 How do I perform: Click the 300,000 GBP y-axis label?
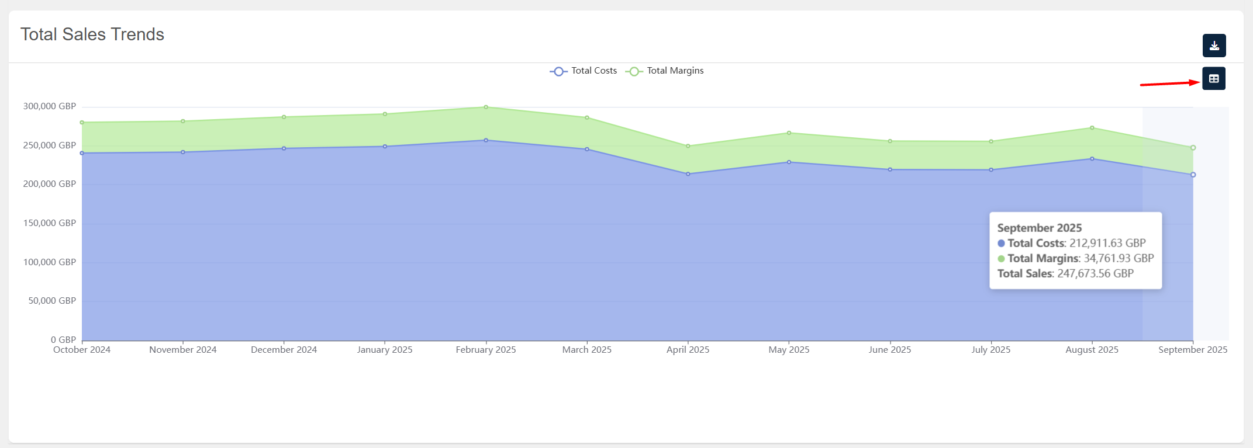(50, 106)
